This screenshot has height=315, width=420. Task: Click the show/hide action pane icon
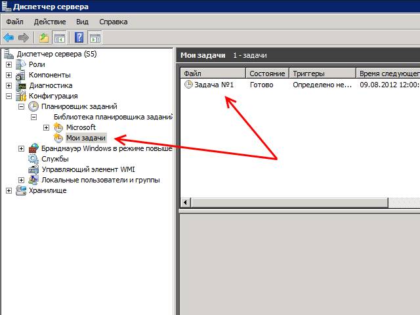tap(95, 37)
